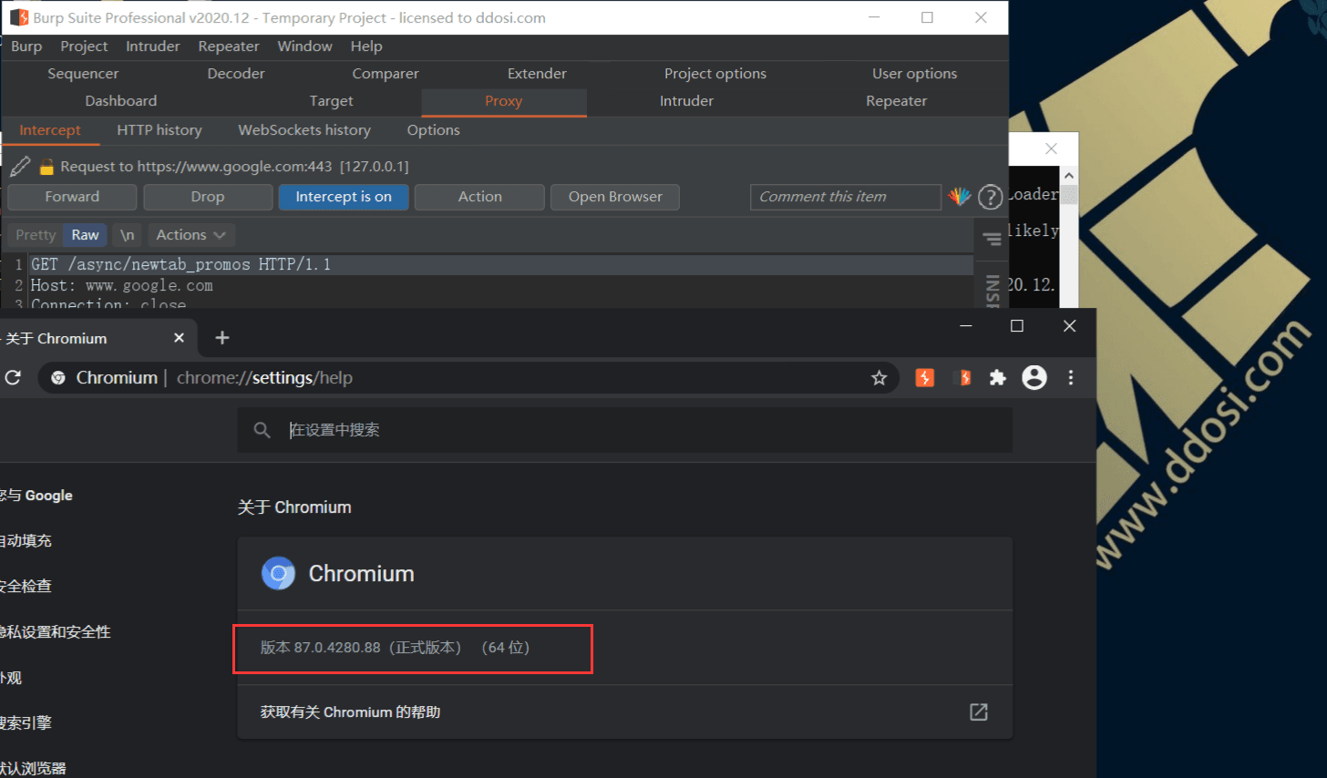The width and height of the screenshot is (1327, 778).
Task: Open the proxy Options sub-tab
Action: [433, 130]
